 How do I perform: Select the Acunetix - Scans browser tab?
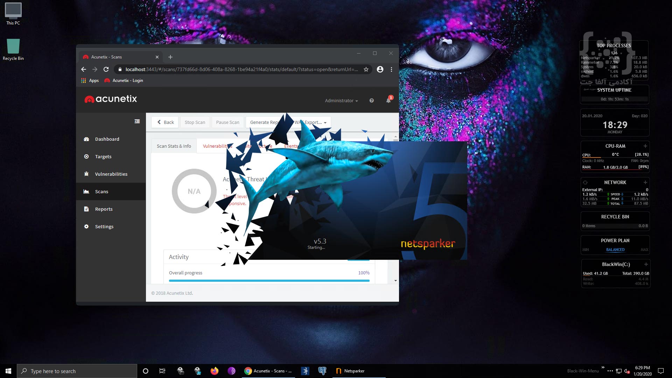[x=121, y=57]
